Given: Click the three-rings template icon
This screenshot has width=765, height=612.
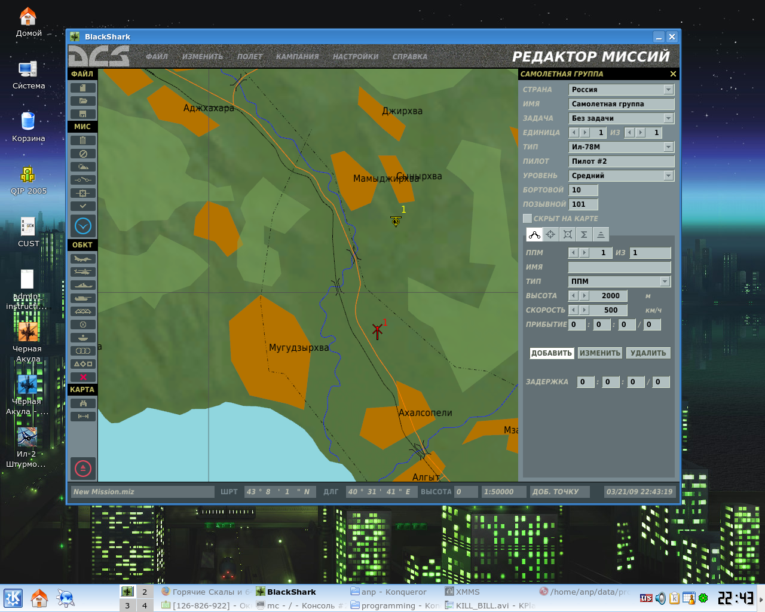Looking at the screenshot, I should coord(82,351).
